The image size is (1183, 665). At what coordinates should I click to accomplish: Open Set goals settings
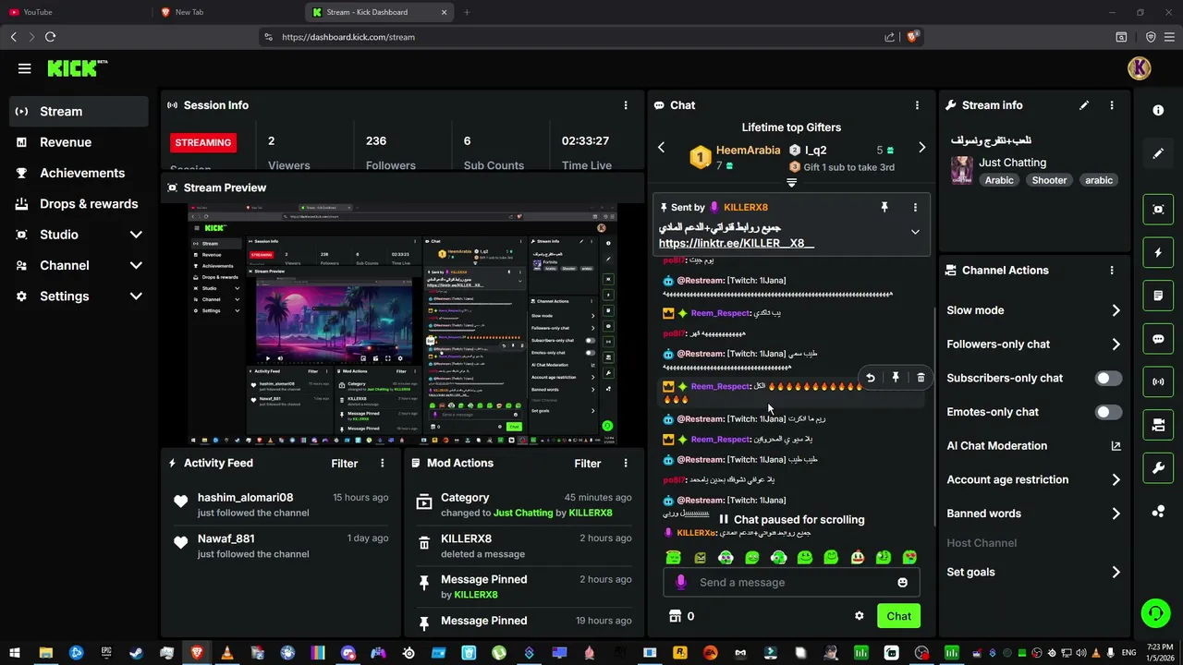coord(1034,572)
